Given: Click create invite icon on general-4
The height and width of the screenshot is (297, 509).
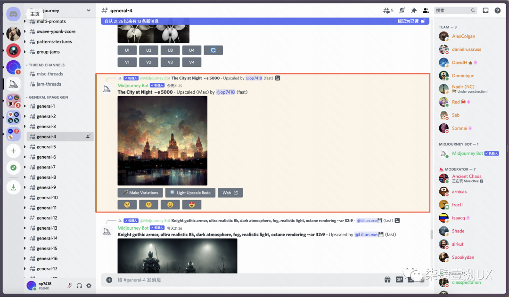Looking at the screenshot, I should click(88, 136).
